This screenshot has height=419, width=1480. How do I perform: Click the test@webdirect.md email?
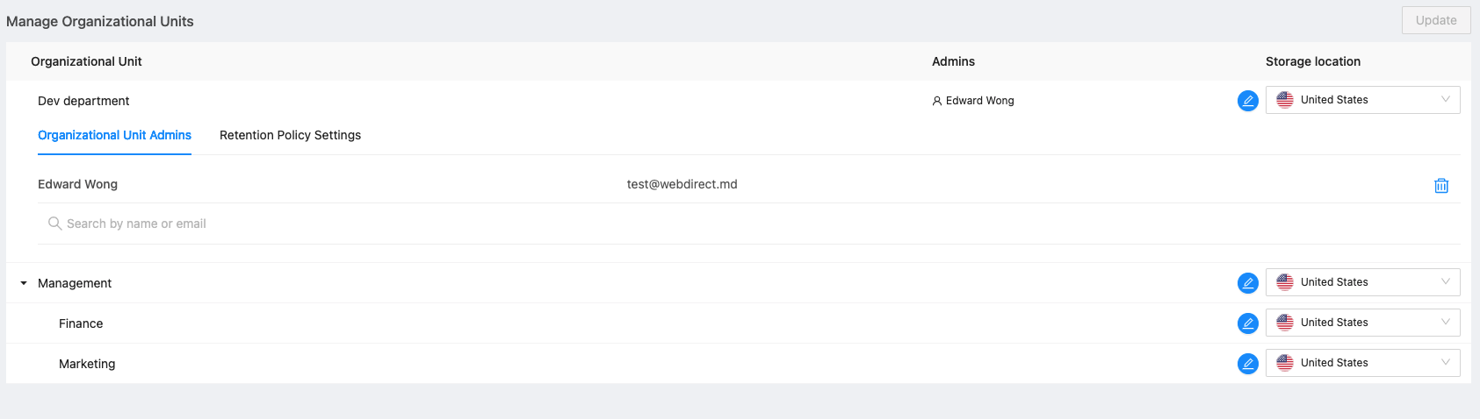pos(682,184)
